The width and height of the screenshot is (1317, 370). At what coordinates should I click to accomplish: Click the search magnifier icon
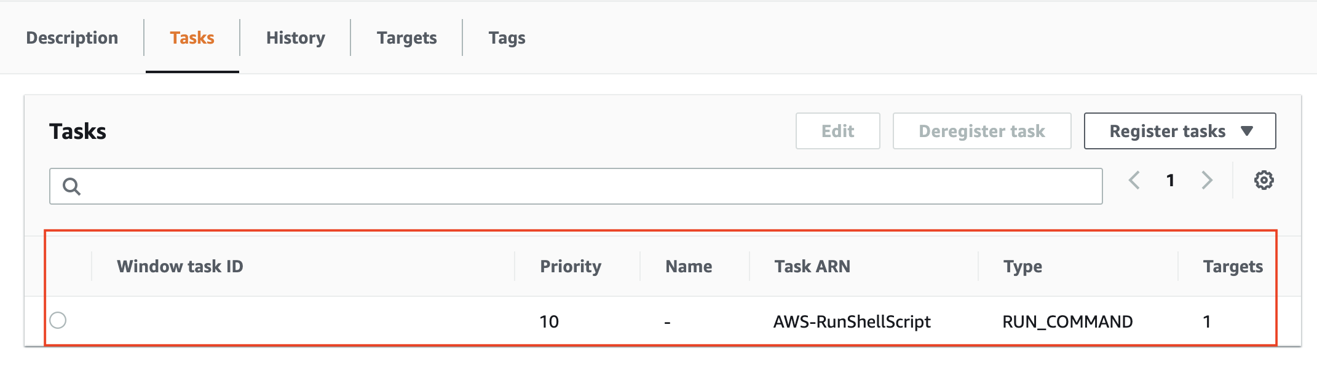[72, 186]
